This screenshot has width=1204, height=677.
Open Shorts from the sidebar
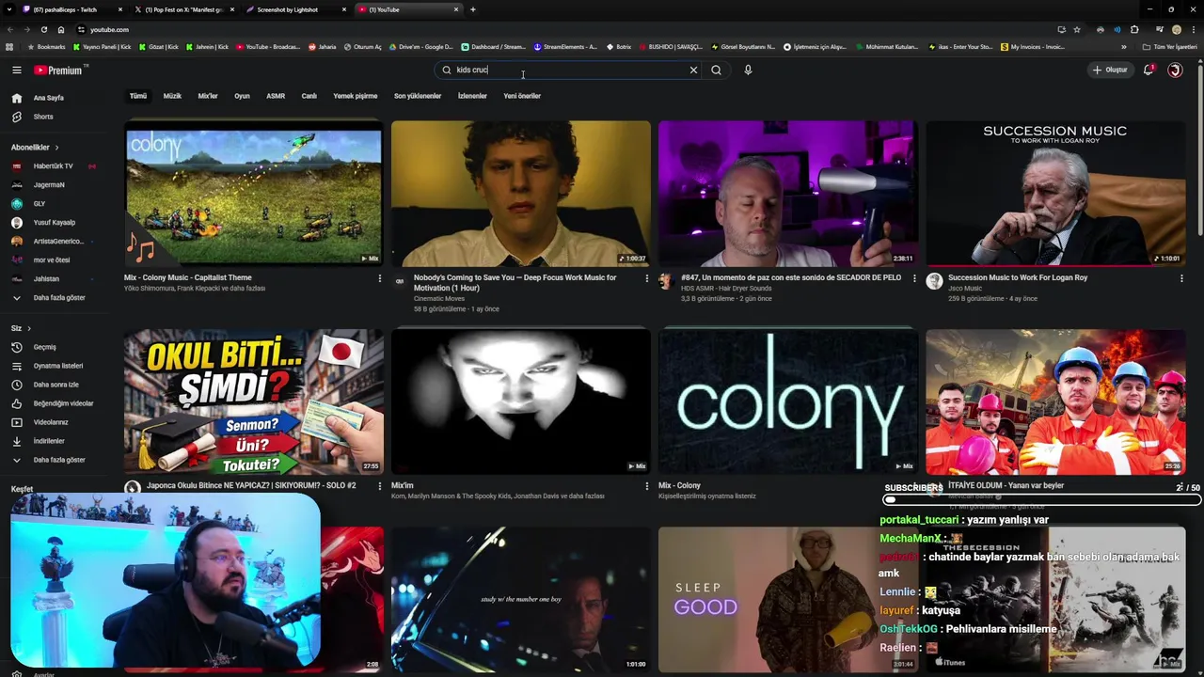[x=43, y=117]
